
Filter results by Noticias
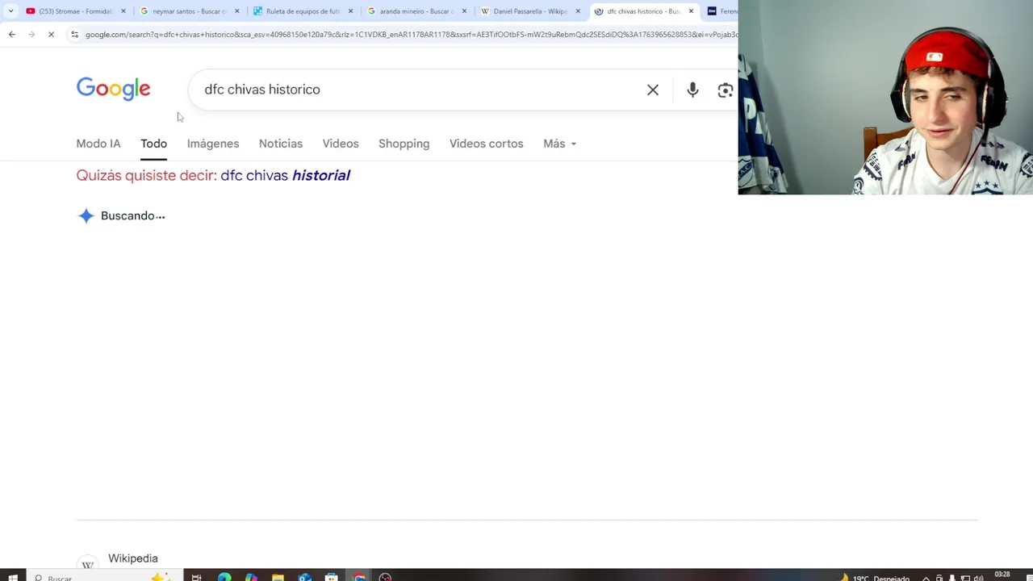click(281, 144)
